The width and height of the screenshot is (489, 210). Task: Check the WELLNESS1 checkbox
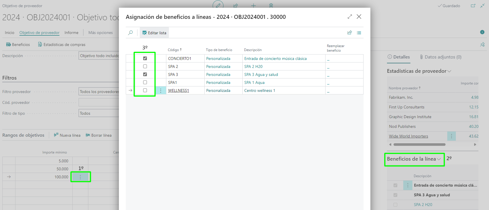[145, 90]
